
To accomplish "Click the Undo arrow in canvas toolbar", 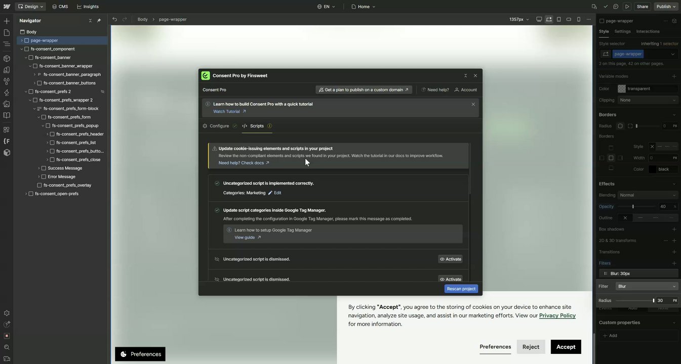I will click(x=114, y=19).
